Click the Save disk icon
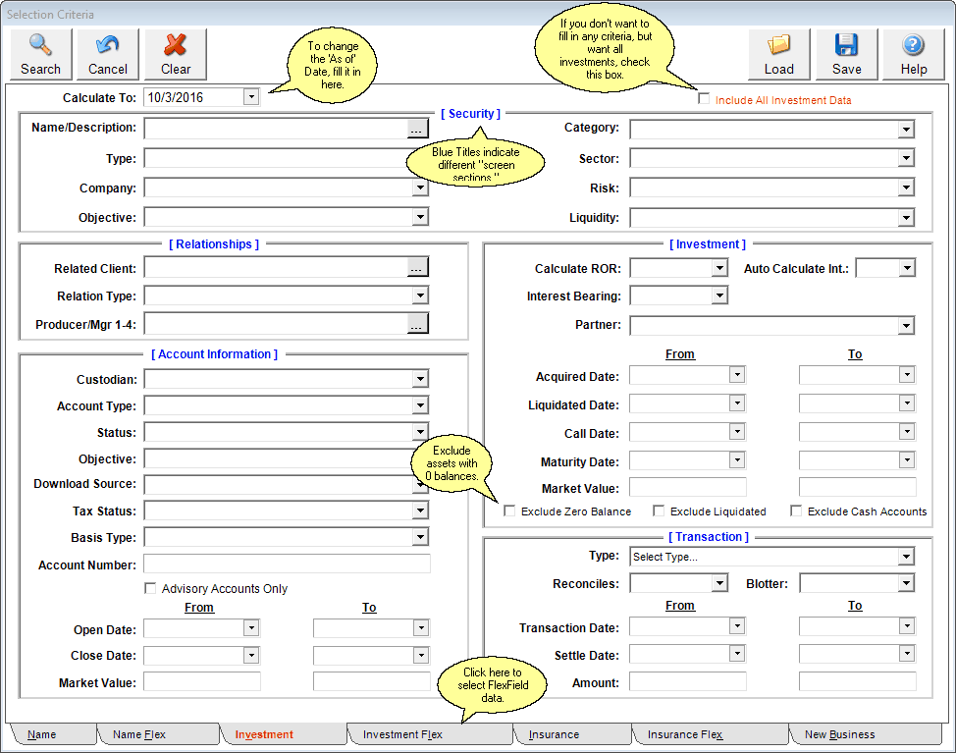Screen dimensions: 956x753 pos(846,43)
